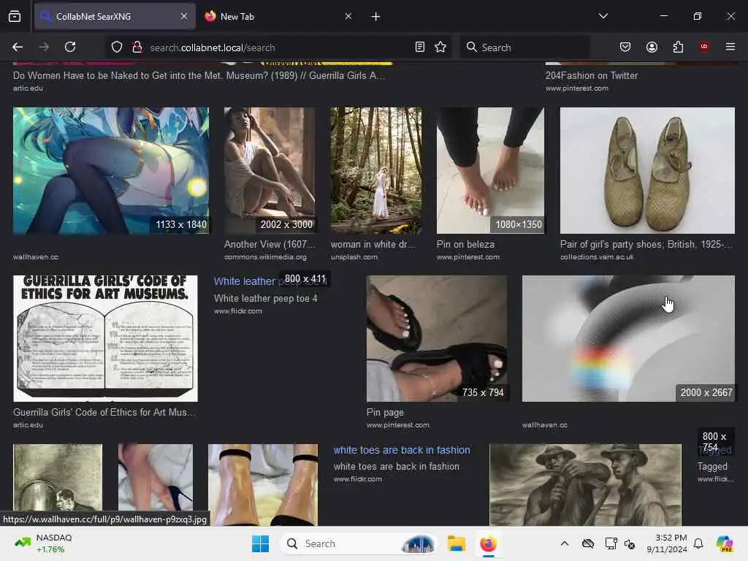Open the rainbow wallhaven 2000 x 2667 image
Screen dimensions: 748x561
[x=628, y=338]
